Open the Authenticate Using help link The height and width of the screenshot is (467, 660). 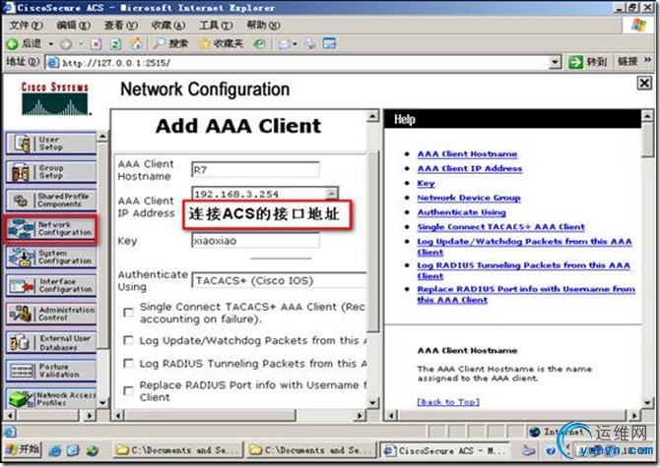tap(462, 212)
